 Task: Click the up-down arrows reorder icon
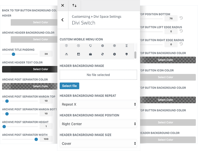(74, 5)
